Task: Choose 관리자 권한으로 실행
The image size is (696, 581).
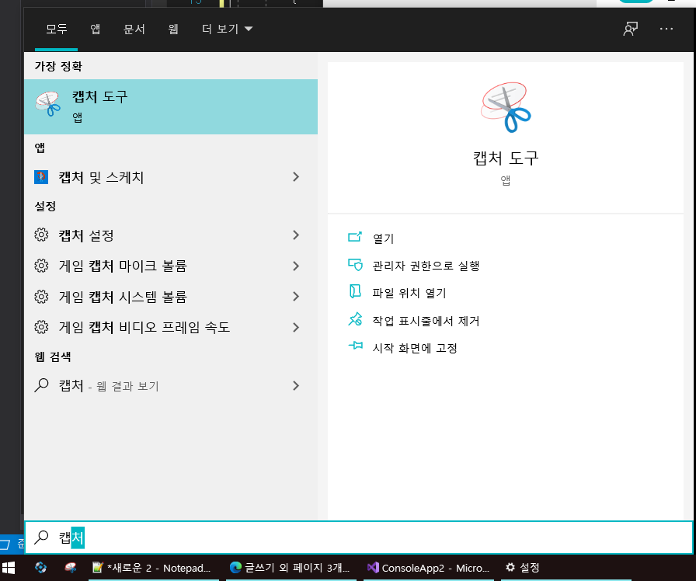Action: [426, 266]
